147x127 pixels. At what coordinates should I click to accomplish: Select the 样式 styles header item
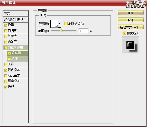pos(16,13)
